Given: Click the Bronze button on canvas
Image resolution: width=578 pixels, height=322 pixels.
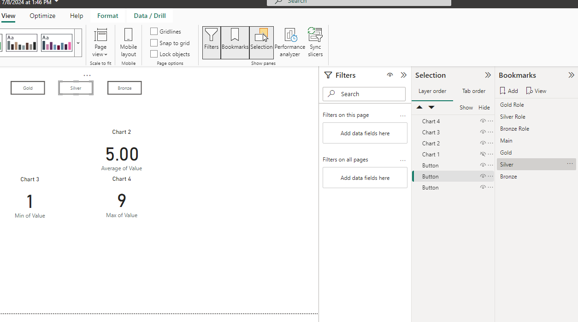Looking at the screenshot, I should click(124, 88).
